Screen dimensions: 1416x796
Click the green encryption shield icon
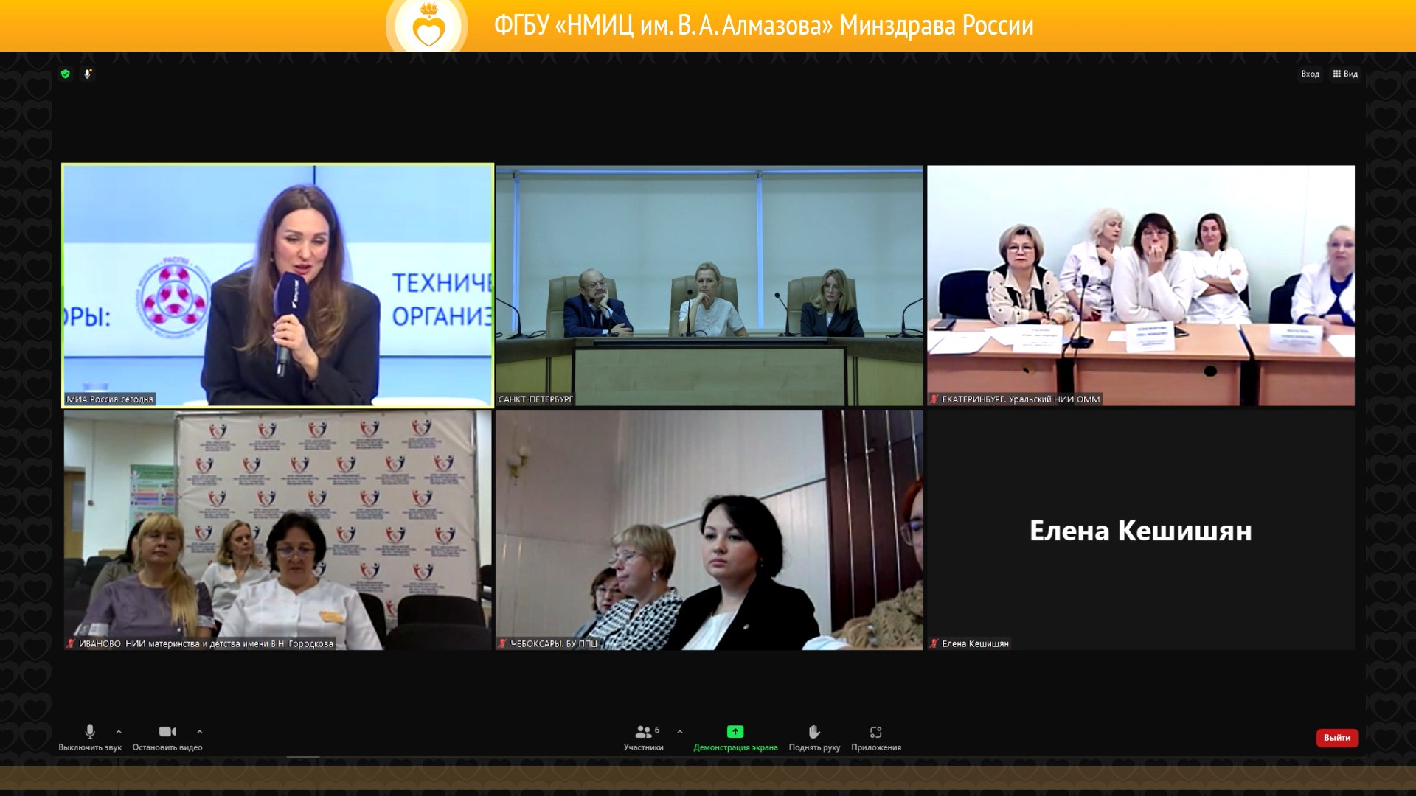[x=66, y=74]
